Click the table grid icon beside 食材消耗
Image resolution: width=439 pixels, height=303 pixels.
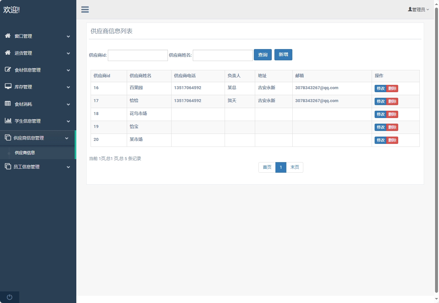(8, 104)
